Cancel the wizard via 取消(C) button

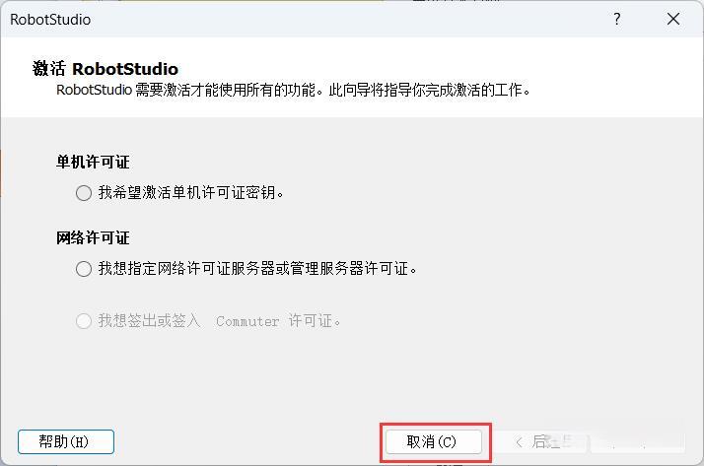pyautogui.click(x=434, y=441)
